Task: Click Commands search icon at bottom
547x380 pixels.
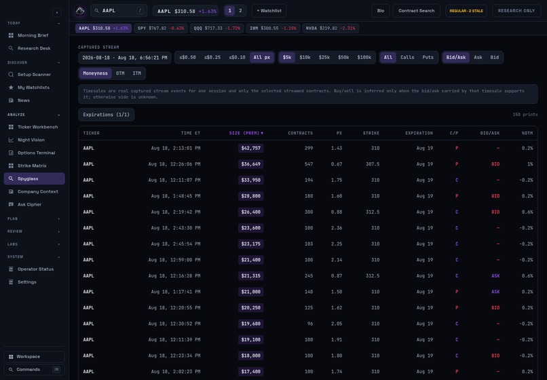Action: (11, 370)
